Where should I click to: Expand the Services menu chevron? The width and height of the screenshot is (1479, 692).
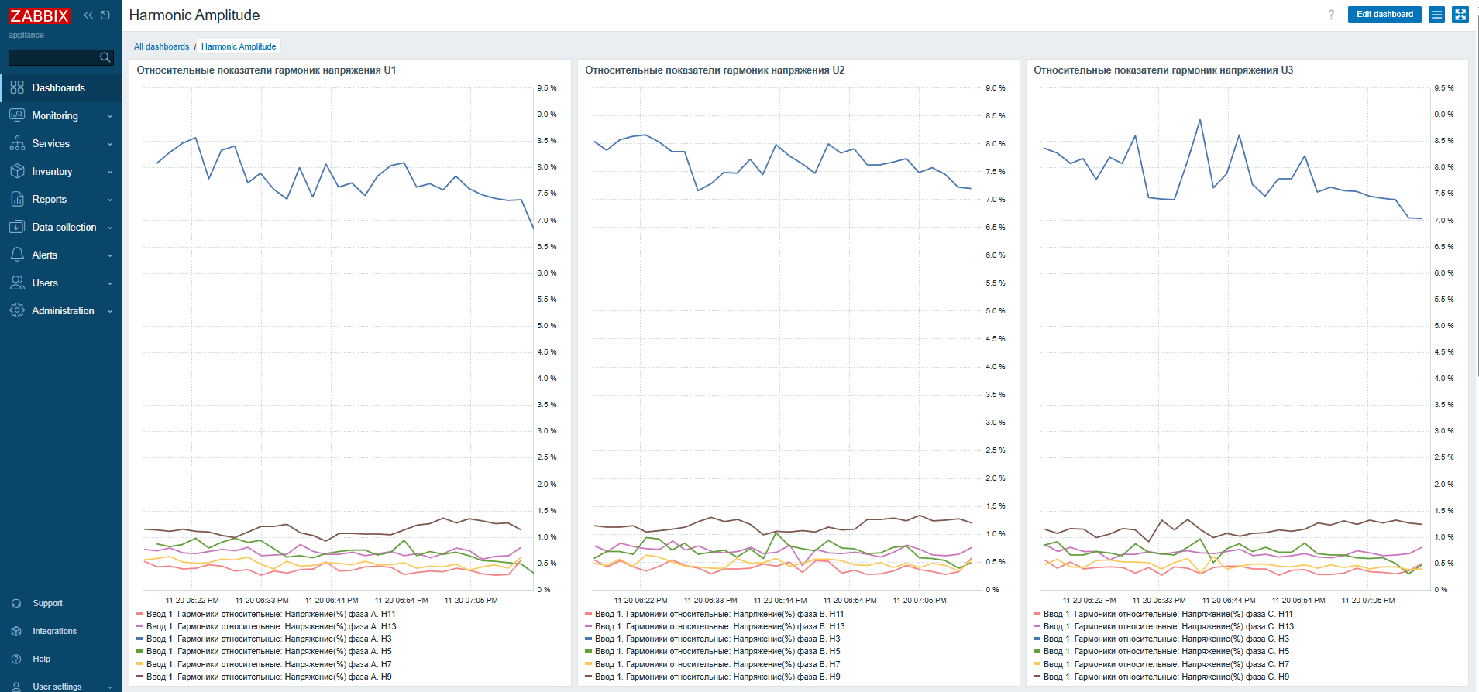pyautogui.click(x=110, y=144)
